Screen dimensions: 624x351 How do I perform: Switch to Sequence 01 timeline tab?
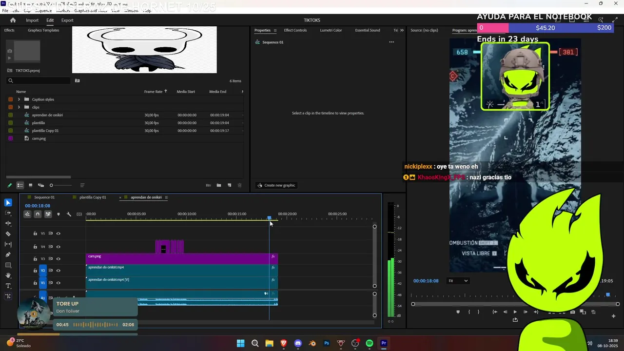coord(44,197)
